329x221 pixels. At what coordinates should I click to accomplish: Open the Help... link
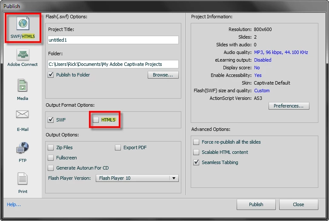(x=14, y=204)
